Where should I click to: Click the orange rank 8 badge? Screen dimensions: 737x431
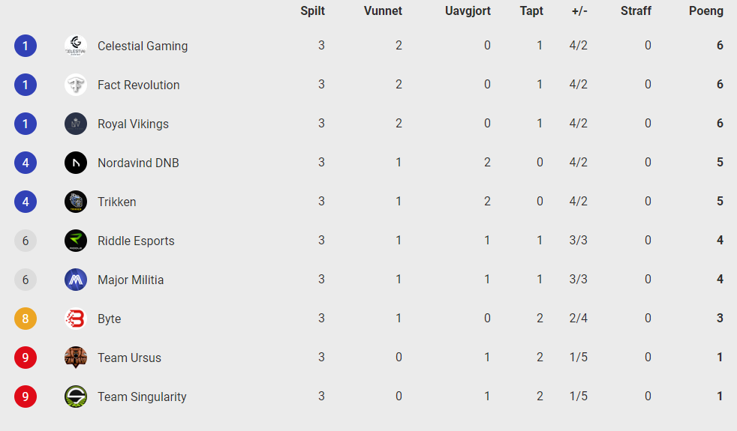point(26,319)
